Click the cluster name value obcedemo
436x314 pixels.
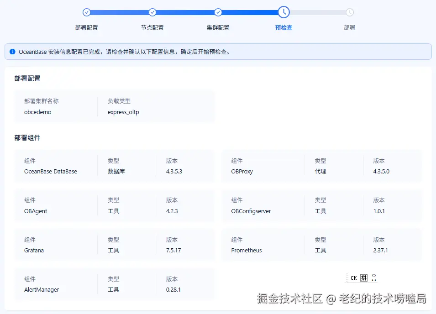coord(38,112)
